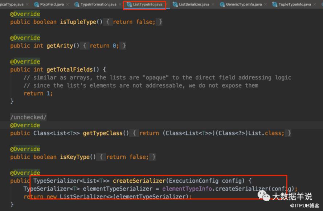Click the TypeInformation.java class file icon
323x211 pixels.
pyautogui.click(x=77, y=4)
